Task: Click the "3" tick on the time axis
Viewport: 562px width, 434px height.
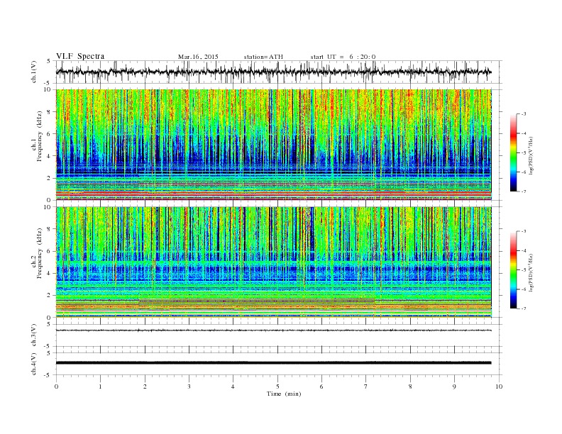Action: [189, 386]
